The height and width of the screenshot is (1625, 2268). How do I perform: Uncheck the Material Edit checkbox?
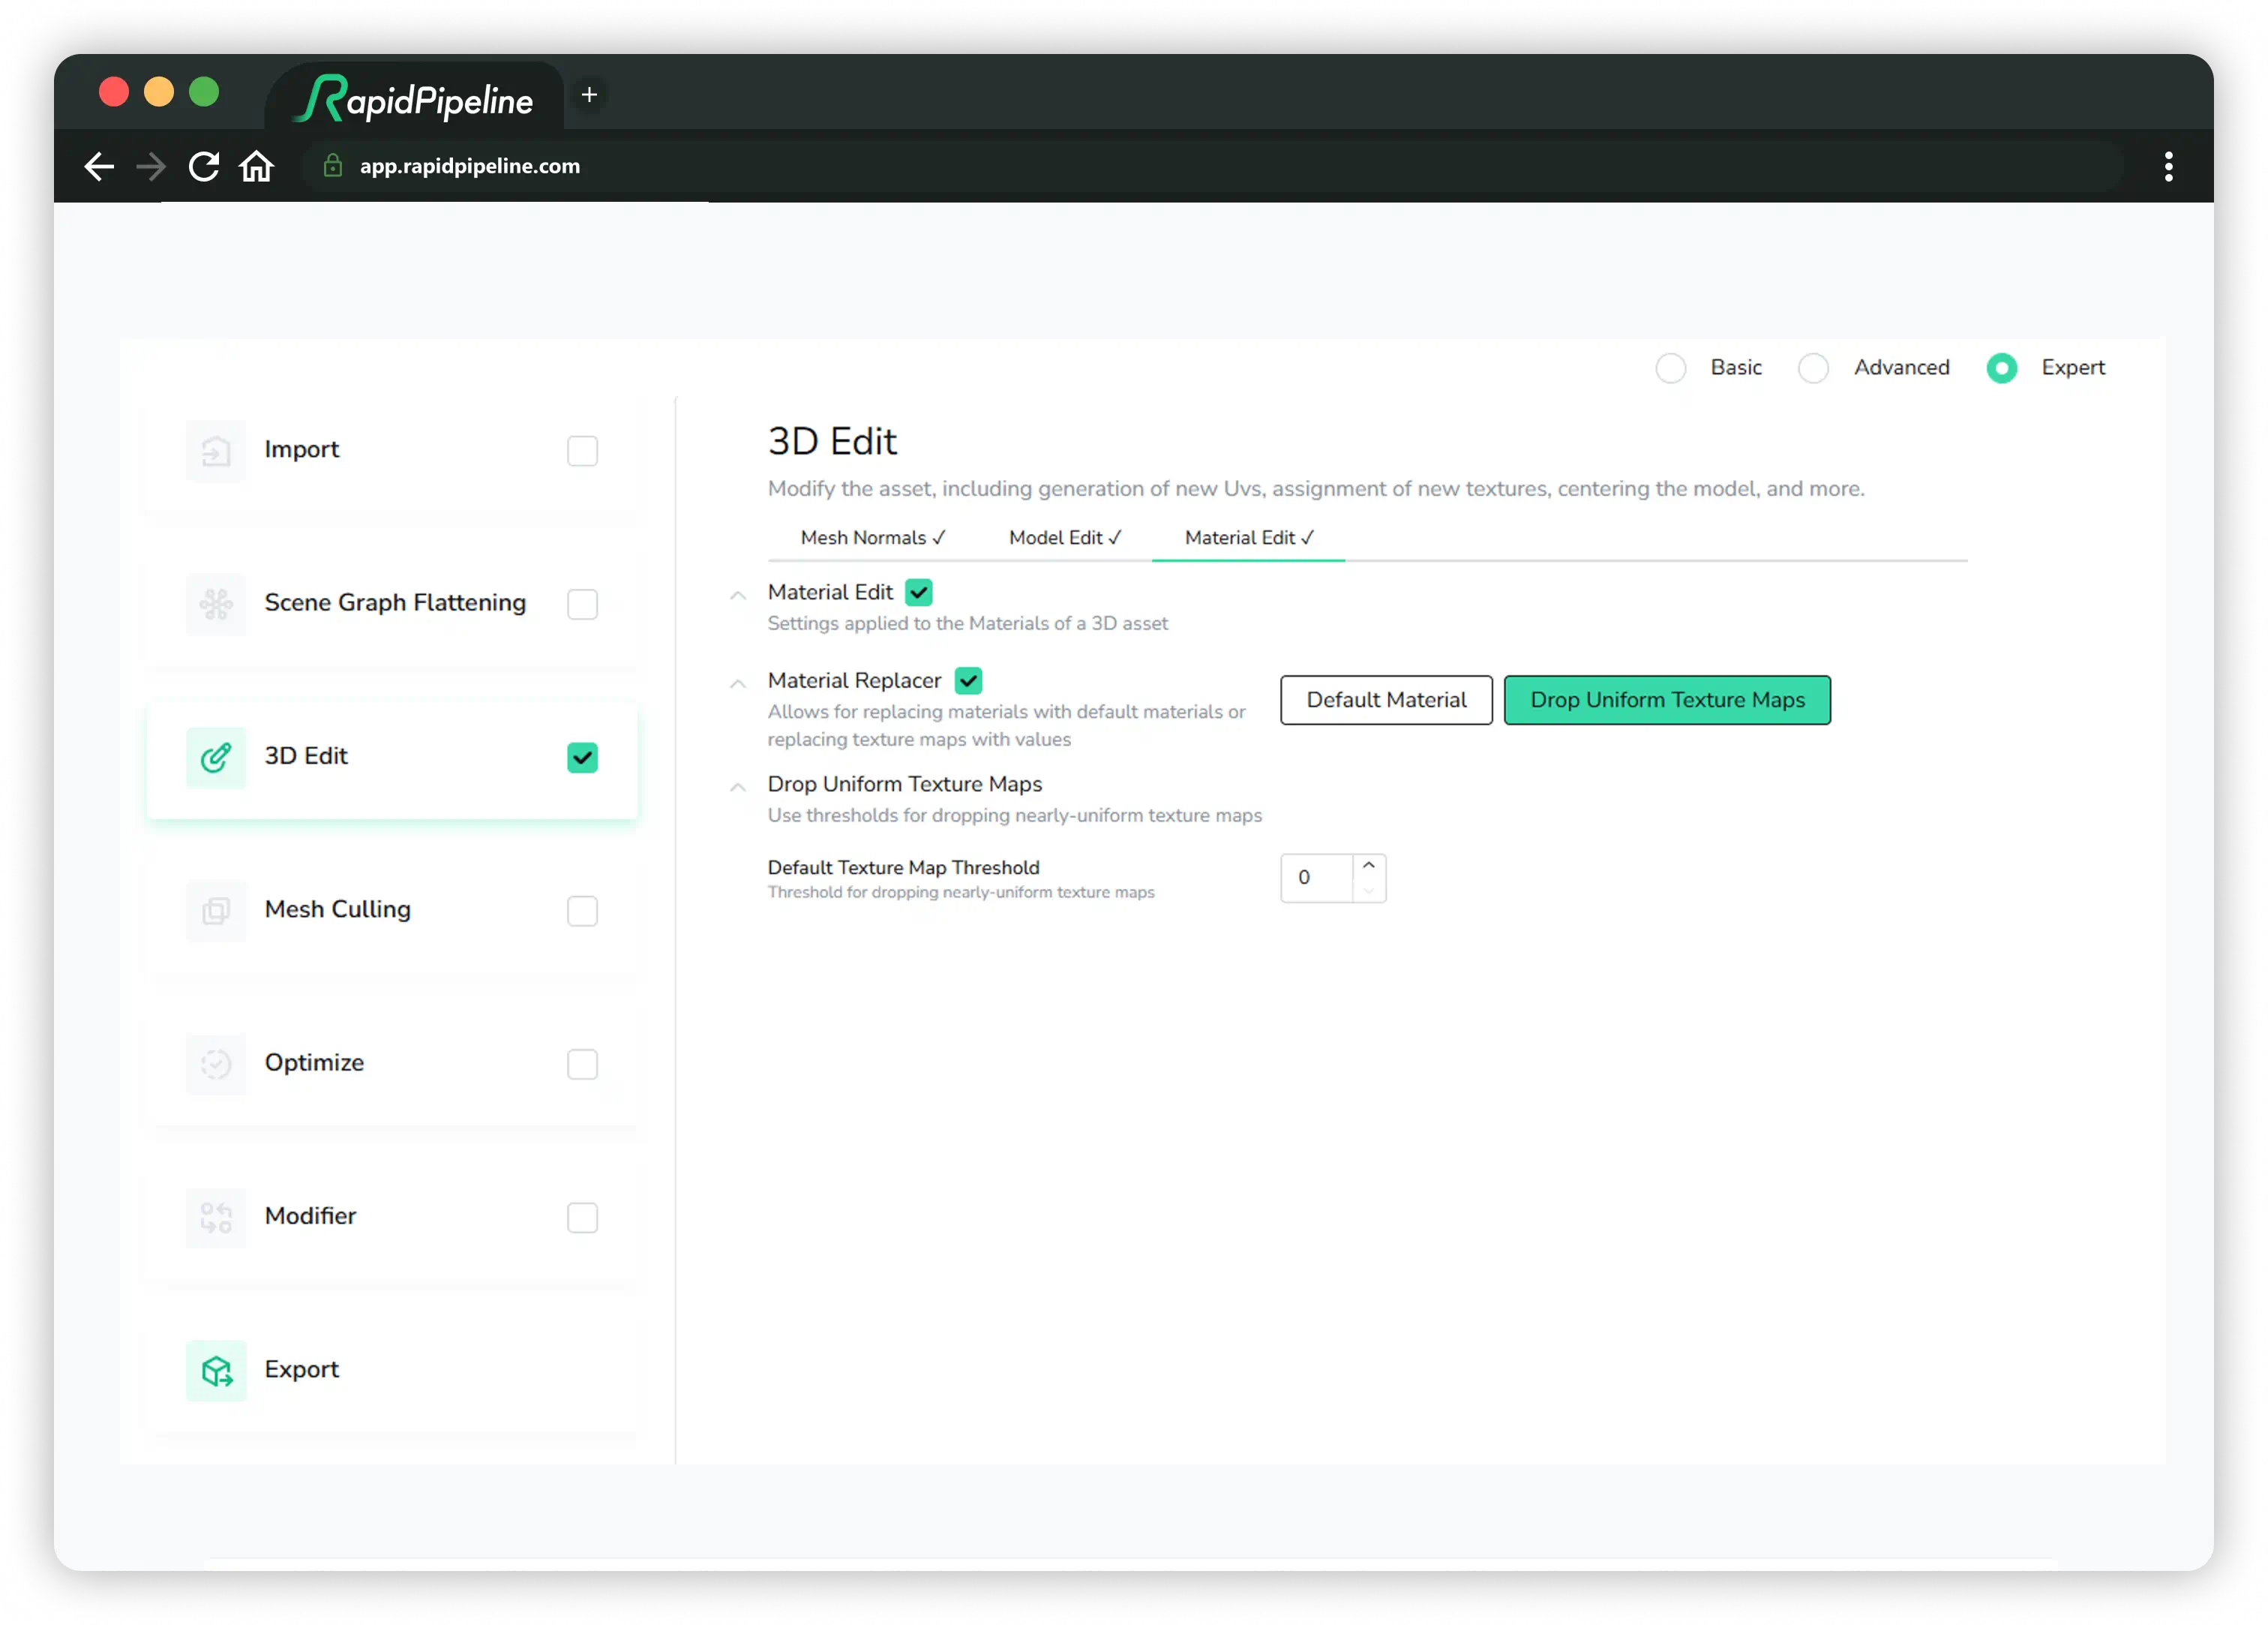tap(919, 593)
